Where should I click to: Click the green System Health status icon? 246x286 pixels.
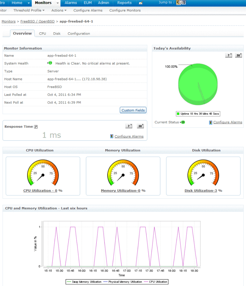pyautogui.click(x=50, y=63)
